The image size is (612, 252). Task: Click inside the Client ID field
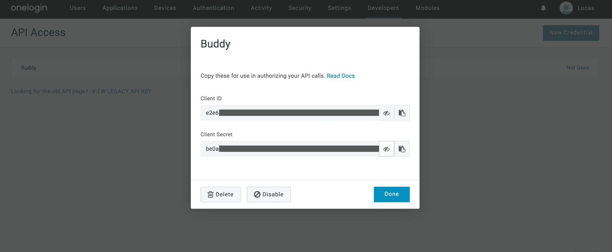point(289,113)
